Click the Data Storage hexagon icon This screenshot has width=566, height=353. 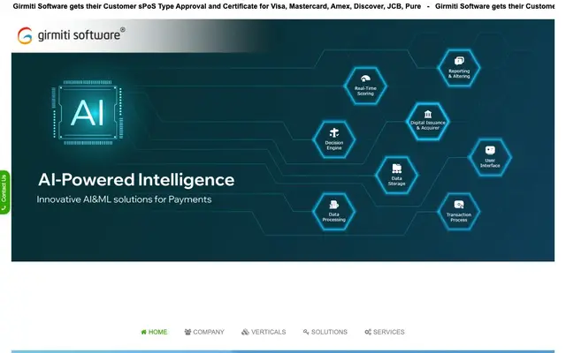396,176
